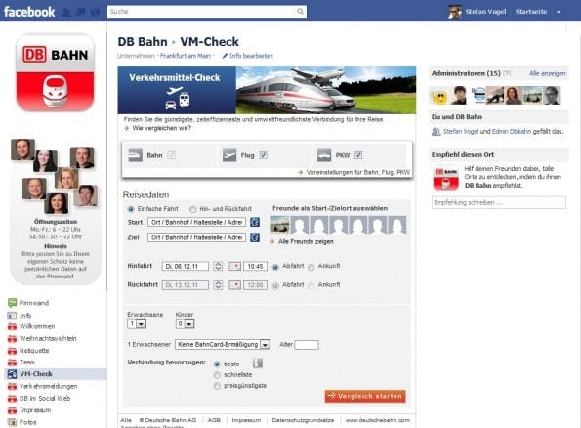Open the Netiquette sidebar item
The image size is (581, 428).
(34, 351)
